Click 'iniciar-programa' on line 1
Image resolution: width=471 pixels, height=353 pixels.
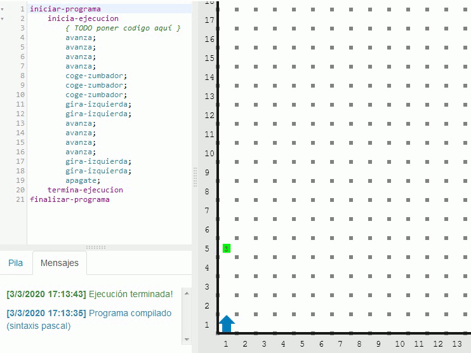(x=65, y=9)
